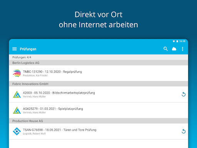Click the Prüfungen: 4/4 counter
Image resolution: width=197 pixels, height=148 pixels.
(22, 57)
